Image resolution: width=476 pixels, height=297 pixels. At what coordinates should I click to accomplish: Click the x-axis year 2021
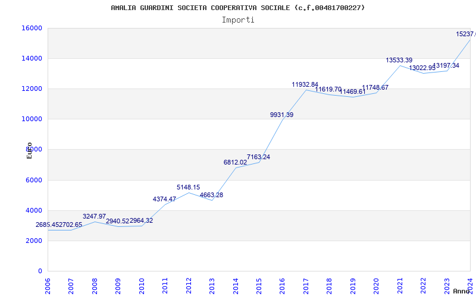tap(400, 286)
